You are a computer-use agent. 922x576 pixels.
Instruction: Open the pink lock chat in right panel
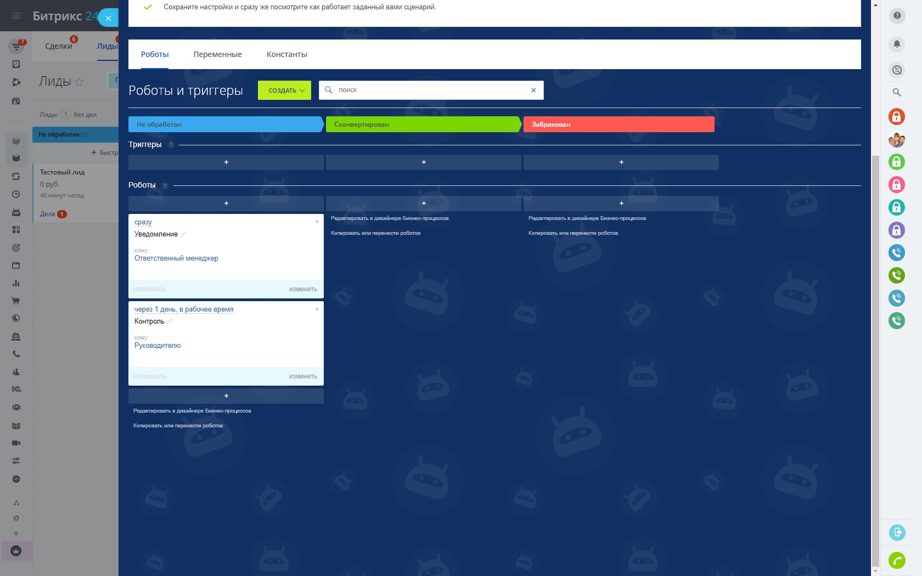pyautogui.click(x=897, y=184)
